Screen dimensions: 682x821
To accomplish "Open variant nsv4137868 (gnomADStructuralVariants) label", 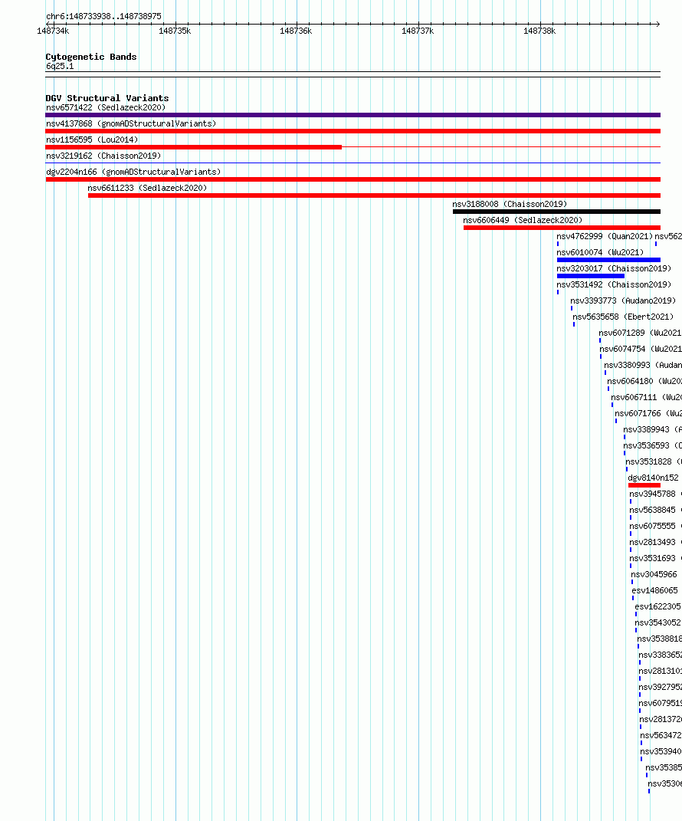I will point(131,123).
